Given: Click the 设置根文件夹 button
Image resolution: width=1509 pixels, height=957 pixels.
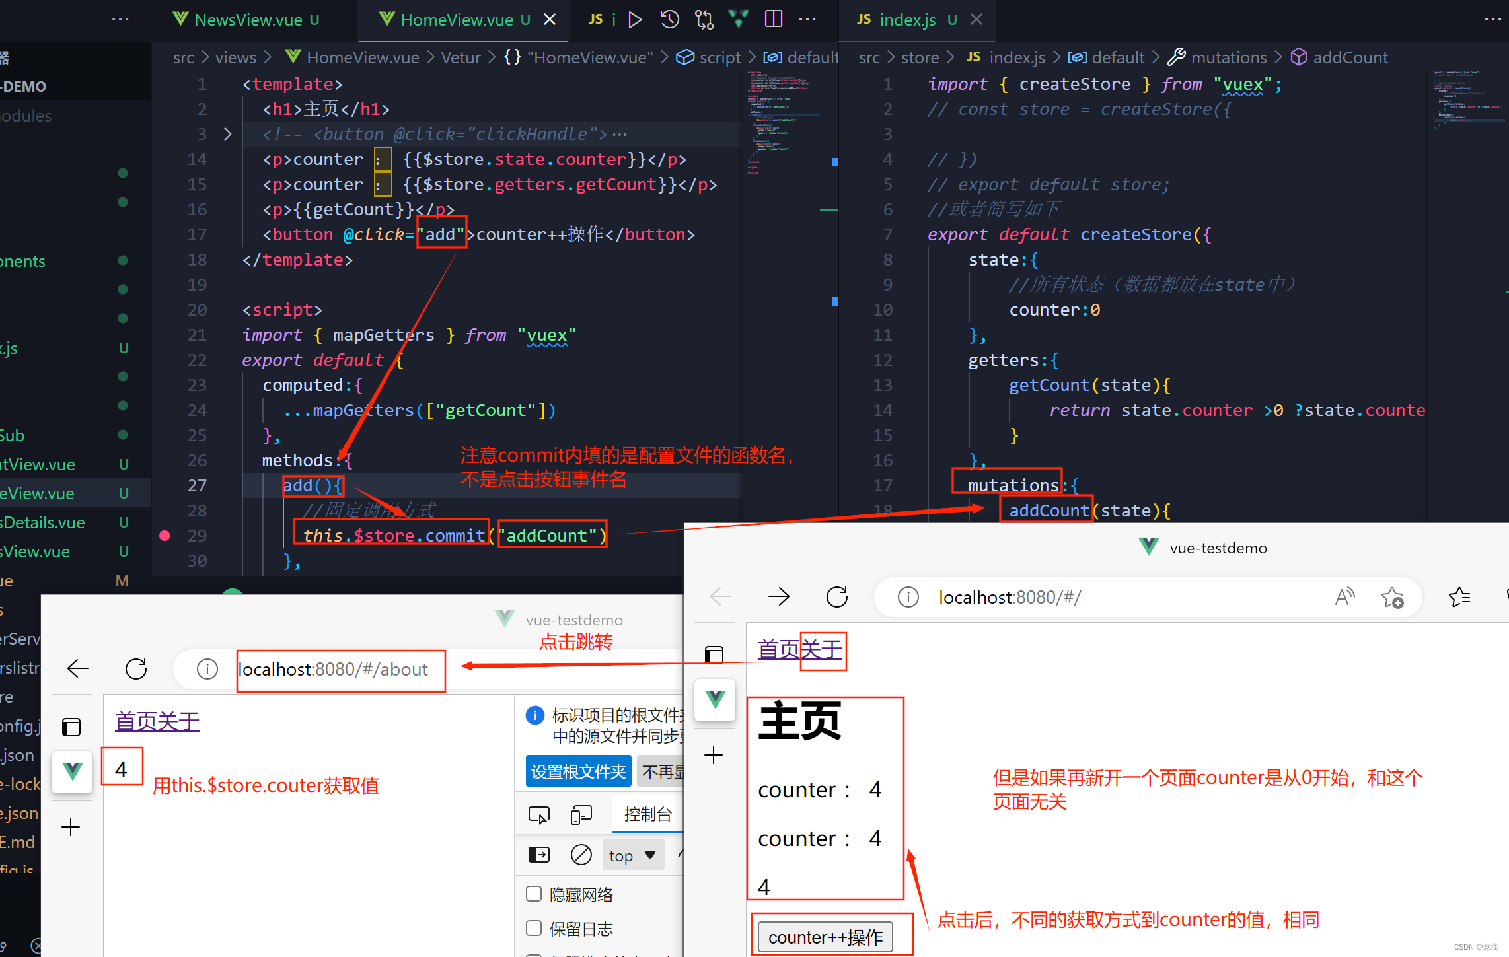Looking at the screenshot, I should point(578,771).
